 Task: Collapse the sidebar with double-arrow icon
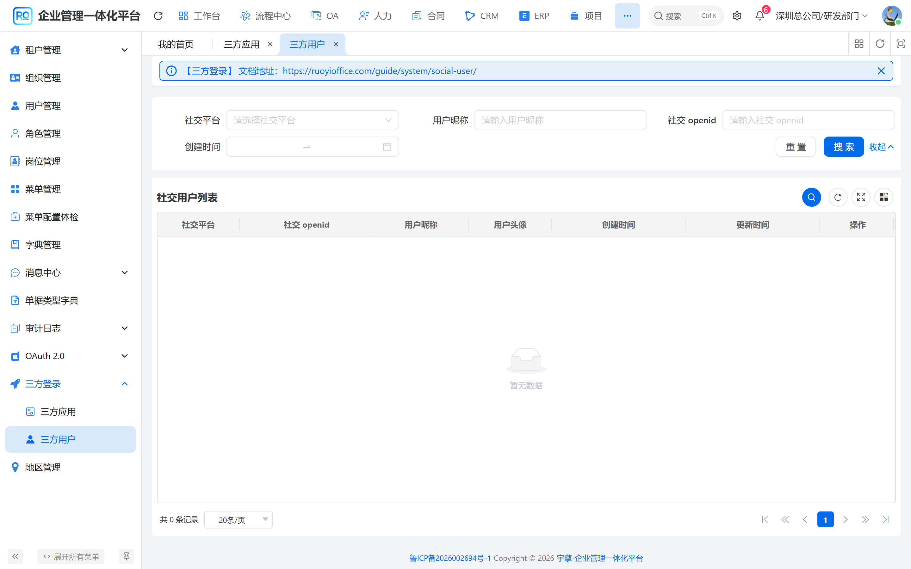[15, 556]
